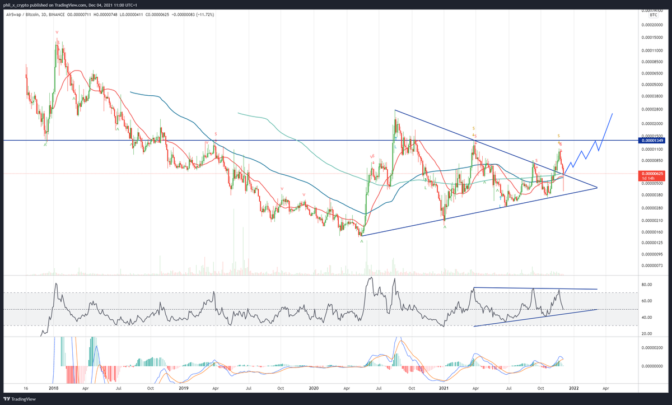The image size is (672, 405).
Task: Click the 2018 year label on the time axis
Action: point(53,388)
